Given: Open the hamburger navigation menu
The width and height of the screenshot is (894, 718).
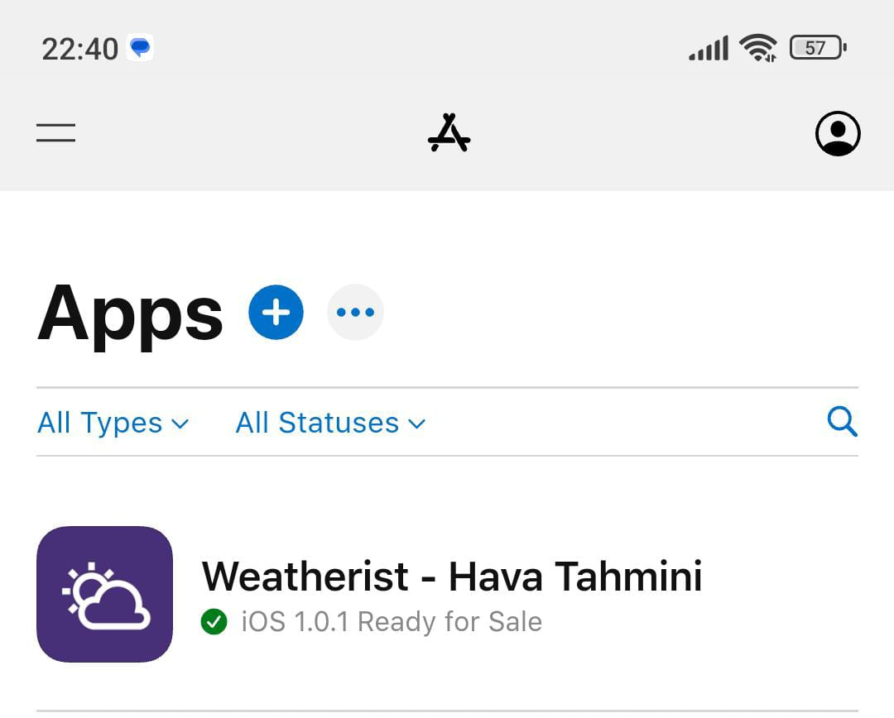Looking at the screenshot, I should click(x=56, y=132).
